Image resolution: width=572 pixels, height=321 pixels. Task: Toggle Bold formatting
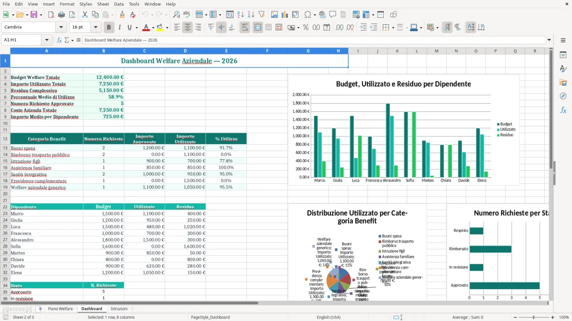pyautogui.click(x=109, y=28)
